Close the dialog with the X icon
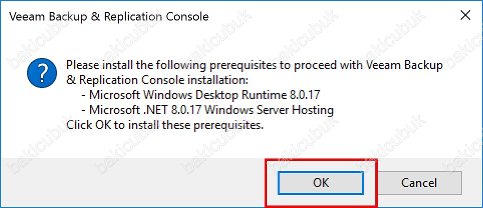The height and width of the screenshot is (208, 483). (465, 15)
